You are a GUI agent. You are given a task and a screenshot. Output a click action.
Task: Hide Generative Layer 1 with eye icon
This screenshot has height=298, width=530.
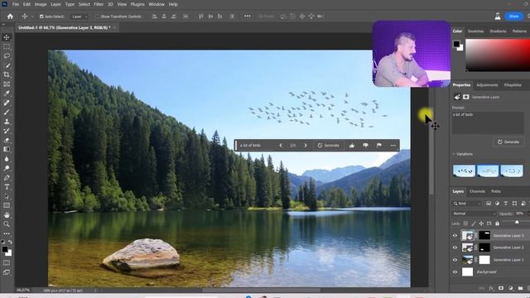click(455, 260)
